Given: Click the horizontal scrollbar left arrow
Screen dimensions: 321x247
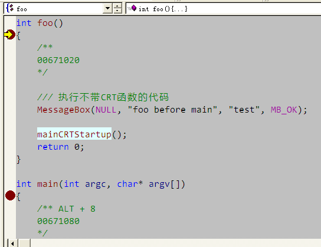Looking at the screenshot, I should click(x=13, y=243).
